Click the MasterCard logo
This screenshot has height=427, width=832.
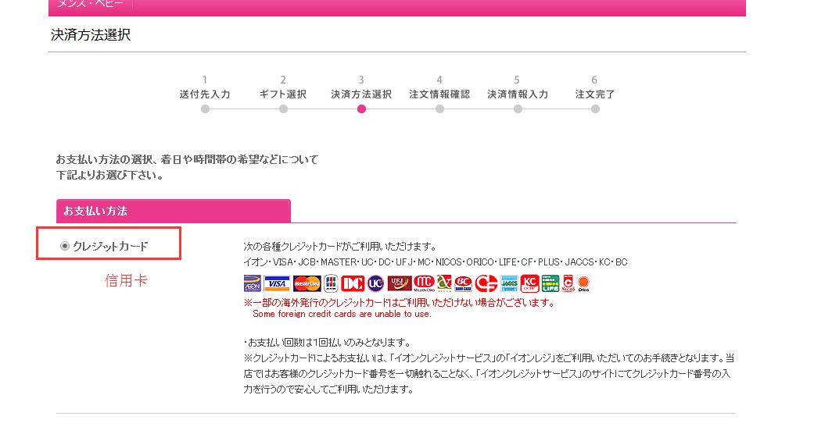click(306, 283)
